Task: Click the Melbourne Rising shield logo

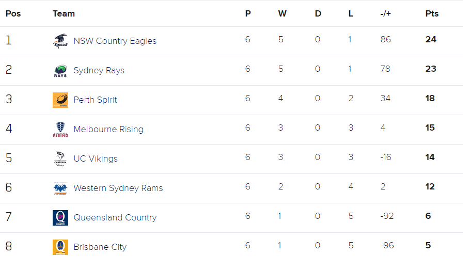Action: pyautogui.click(x=60, y=130)
